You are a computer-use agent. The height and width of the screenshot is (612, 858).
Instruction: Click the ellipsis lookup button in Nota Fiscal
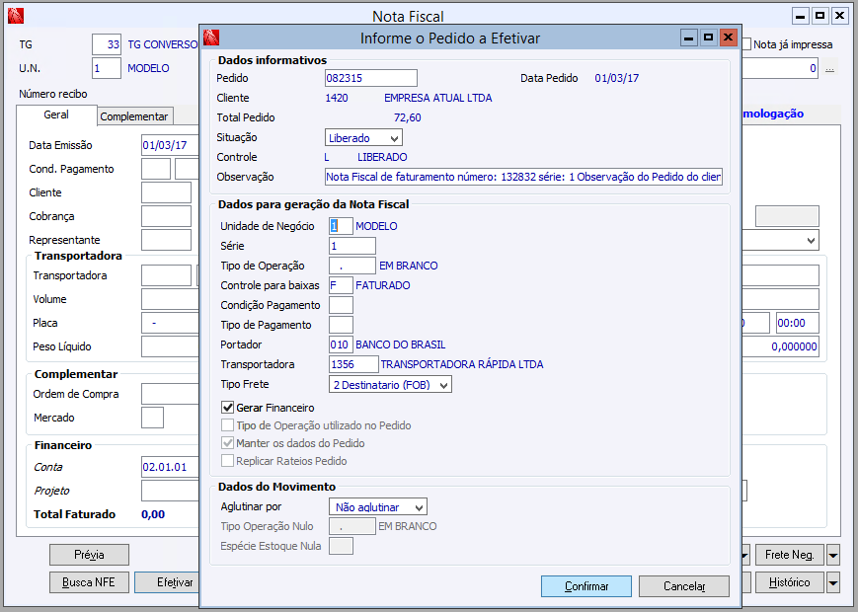pyautogui.click(x=829, y=68)
